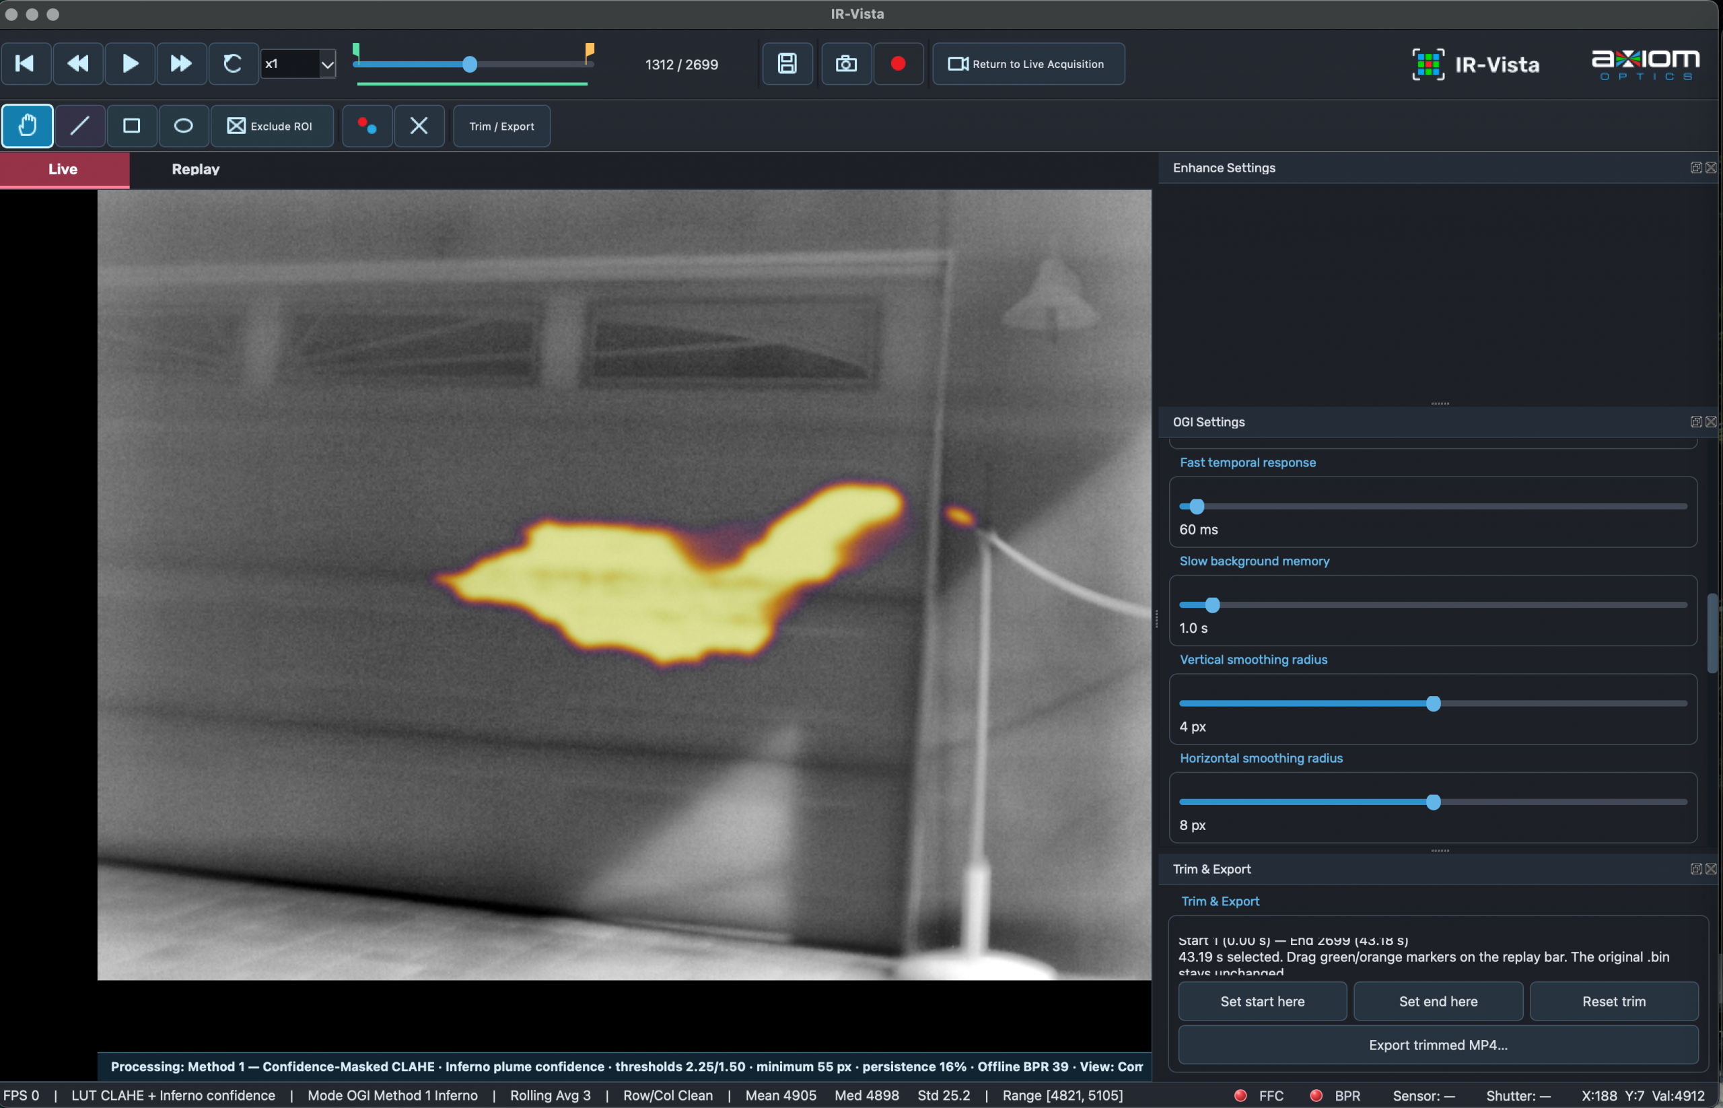Clear ROIs with the X icon
This screenshot has height=1108, width=1723.
tap(419, 126)
